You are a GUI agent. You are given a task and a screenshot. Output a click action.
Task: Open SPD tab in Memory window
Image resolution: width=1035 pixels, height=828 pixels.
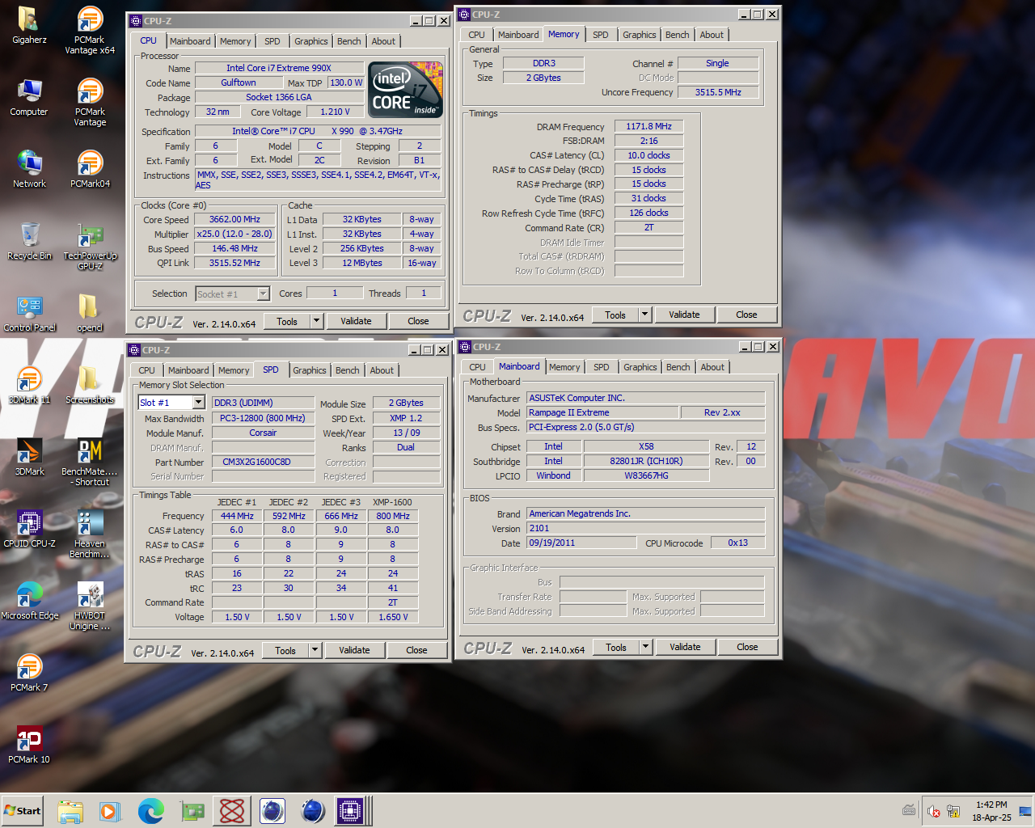click(x=601, y=35)
